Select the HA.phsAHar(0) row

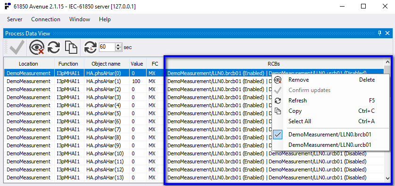[x=194, y=73]
